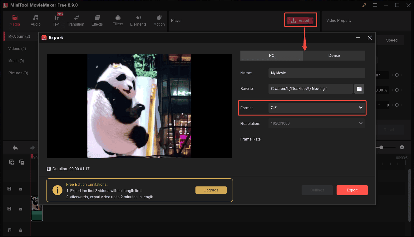Click the undo arrow above the timeline
Screen dimensions: 414x237
pyautogui.click(x=15, y=148)
